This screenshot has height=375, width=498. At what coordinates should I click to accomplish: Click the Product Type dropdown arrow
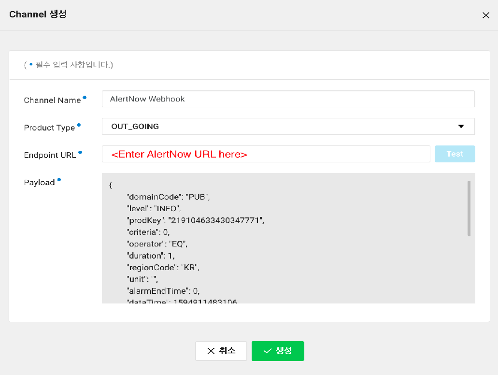point(461,127)
